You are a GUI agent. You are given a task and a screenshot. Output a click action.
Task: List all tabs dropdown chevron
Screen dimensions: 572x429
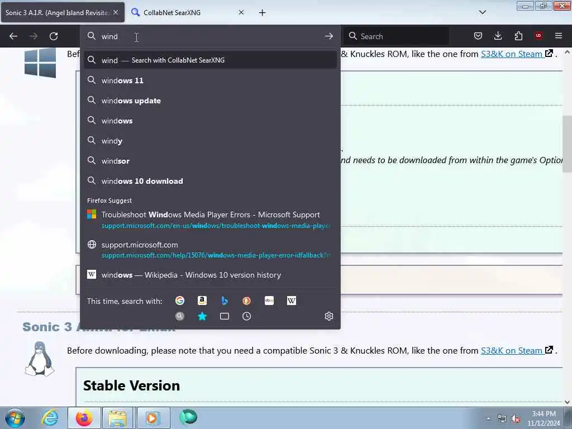(483, 12)
